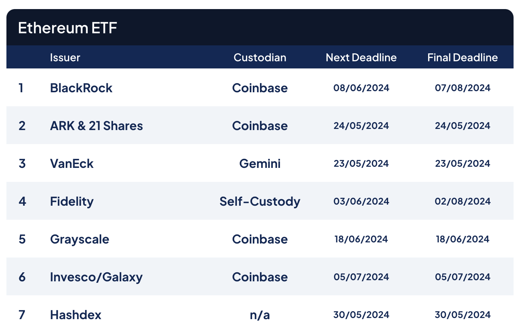Click the Issuer column header
Screen dimensions: 523x332
[x=65, y=57]
